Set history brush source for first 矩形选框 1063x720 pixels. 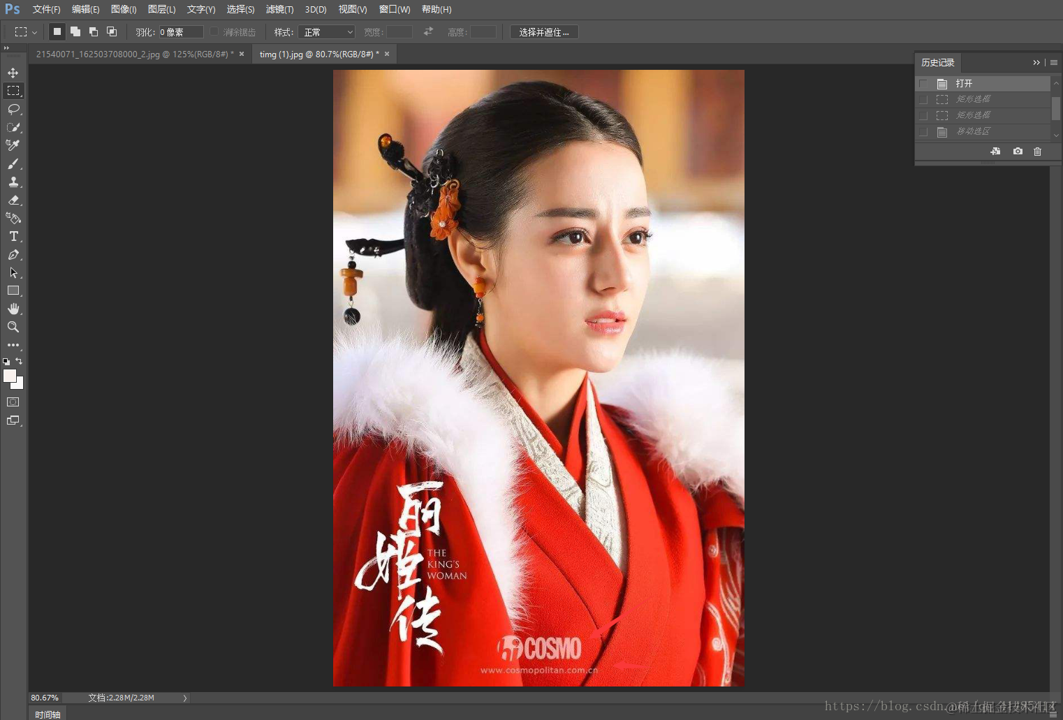[923, 99]
